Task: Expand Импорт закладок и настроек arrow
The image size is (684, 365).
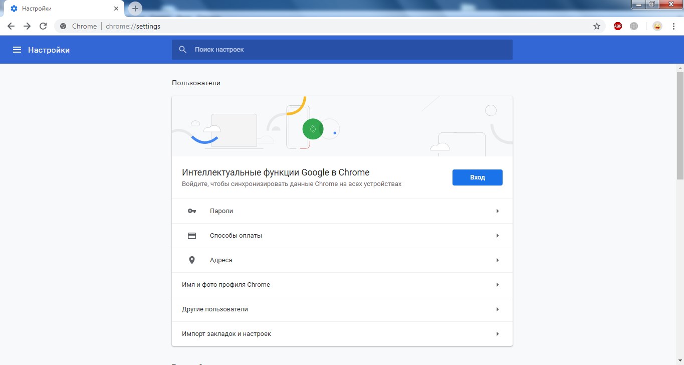Action: coord(498,334)
